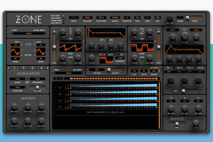Select modulation slot tab 3

[32, 68]
